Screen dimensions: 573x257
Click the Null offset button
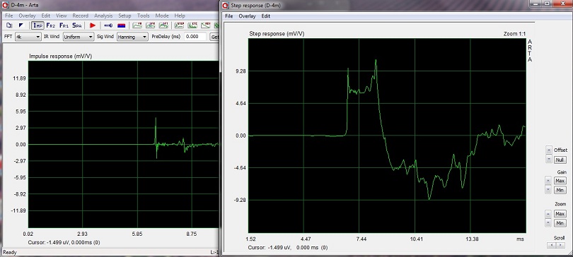click(x=560, y=160)
